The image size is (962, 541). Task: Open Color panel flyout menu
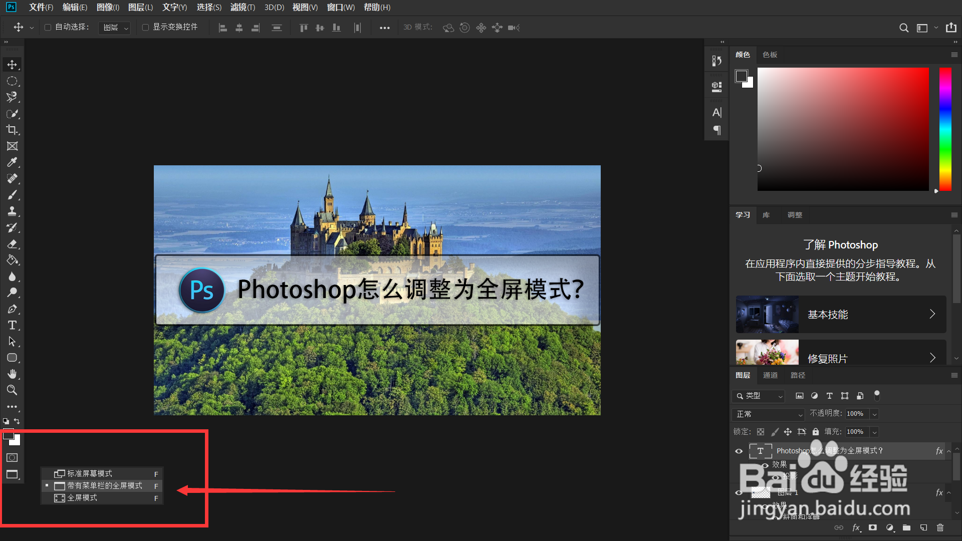point(954,55)
